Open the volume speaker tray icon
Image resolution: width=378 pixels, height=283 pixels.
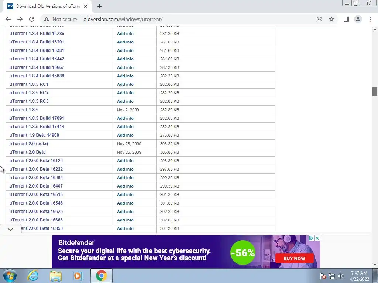(341, 276)
